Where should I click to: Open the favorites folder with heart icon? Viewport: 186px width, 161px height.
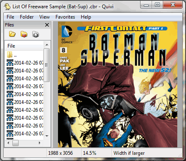(24, 34)
